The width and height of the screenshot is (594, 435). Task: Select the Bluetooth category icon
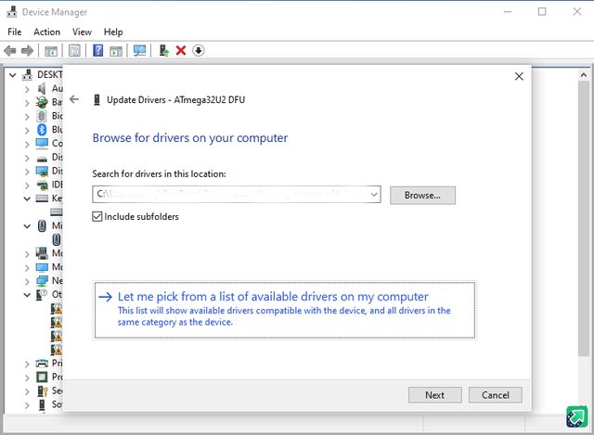tap(42, 130)
